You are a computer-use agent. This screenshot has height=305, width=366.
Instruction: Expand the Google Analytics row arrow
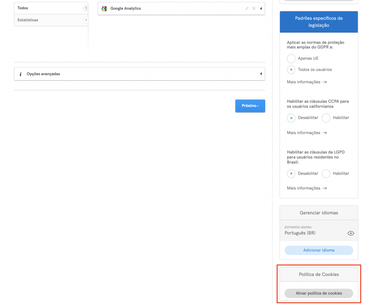coord(261,9)
